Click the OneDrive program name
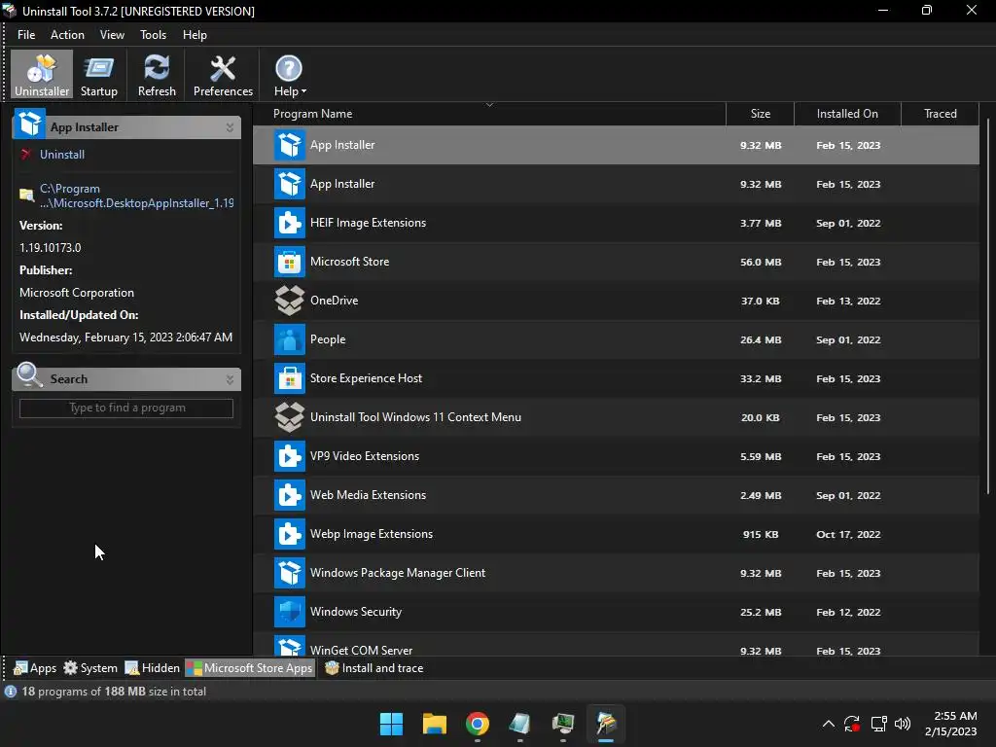Image resolution: width=996 pixels, height=747 pixels. [x=335, y=301]
